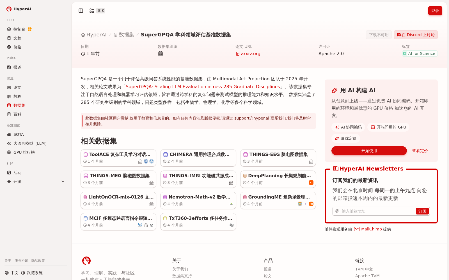This screenshot has height=280, width=449.
Task: Open Nemotron-Math-v2 dataset card
Action: click(x=198, y=200)
